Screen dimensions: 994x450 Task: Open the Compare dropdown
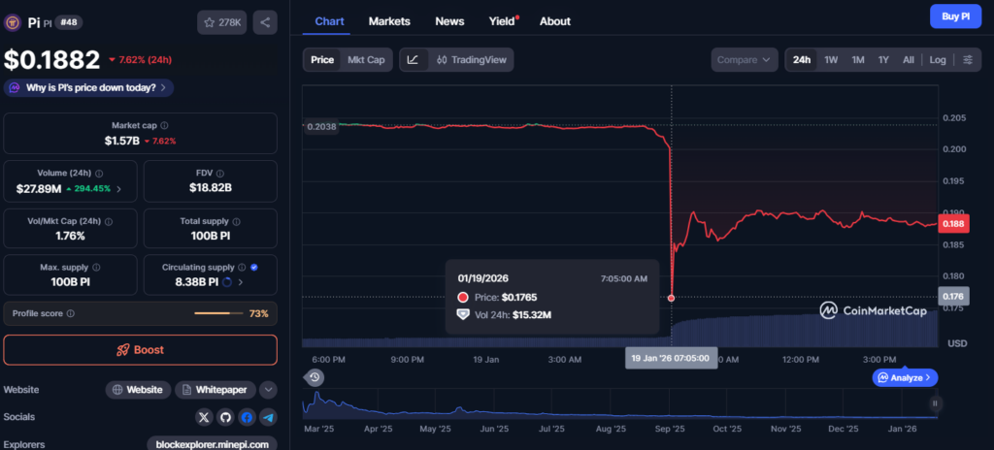pyautogui.click(x=745, y=60)
